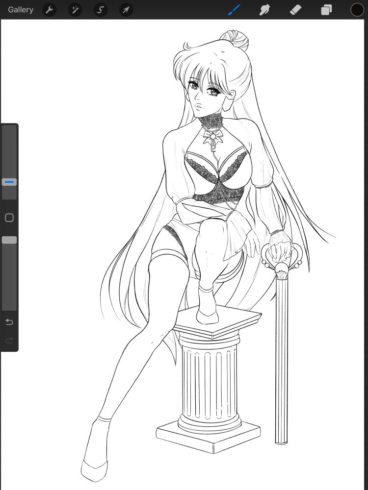The width and height of the screenshot is (368, 490).
Task: Undo the last stroke
Action: tap(9, 322)
